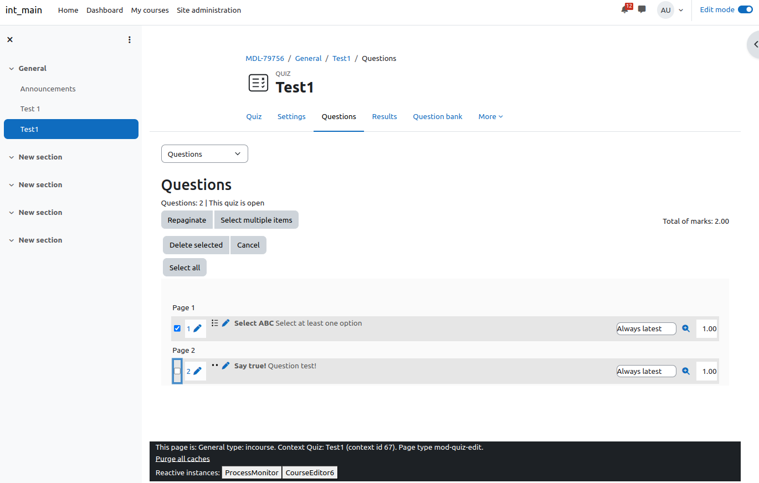Edit Say true! question with pencil icon
Screen dimensions: 759x483
point(225,366)
